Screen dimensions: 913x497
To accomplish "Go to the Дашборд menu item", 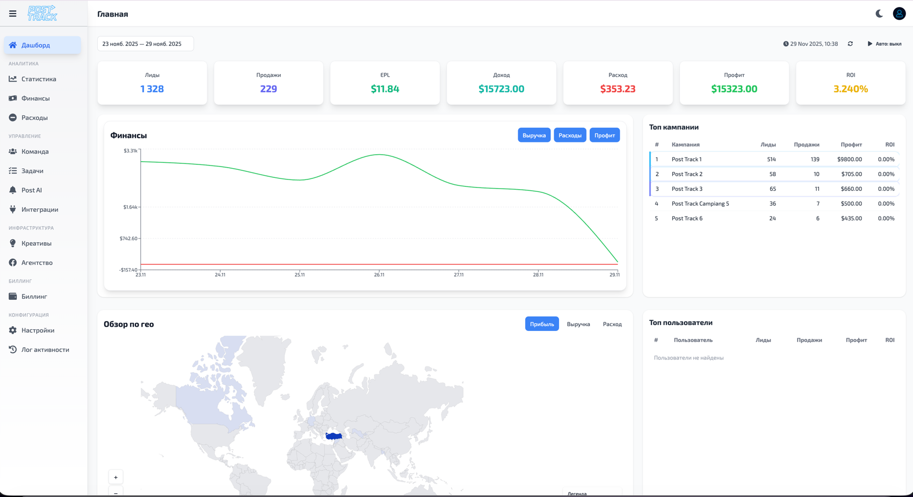I will click(34, 45).
